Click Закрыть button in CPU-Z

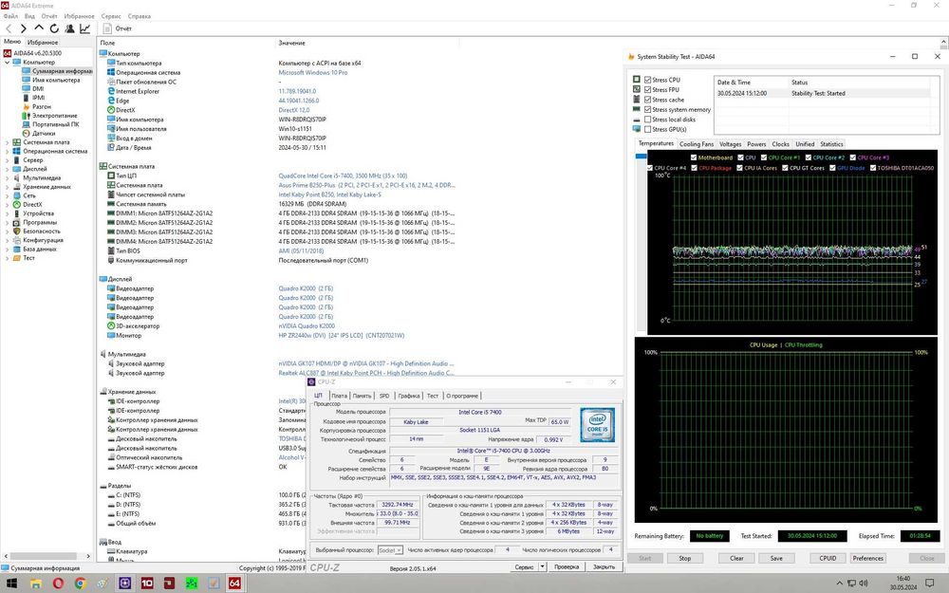click(x=604, y=567)
